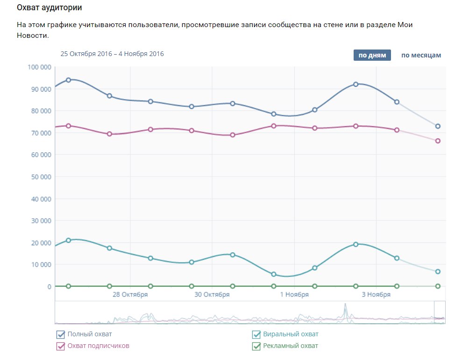Click the last Охват подписчиков data point
The width and height of the screenshot is (462, 362).
tap(438, 141)
